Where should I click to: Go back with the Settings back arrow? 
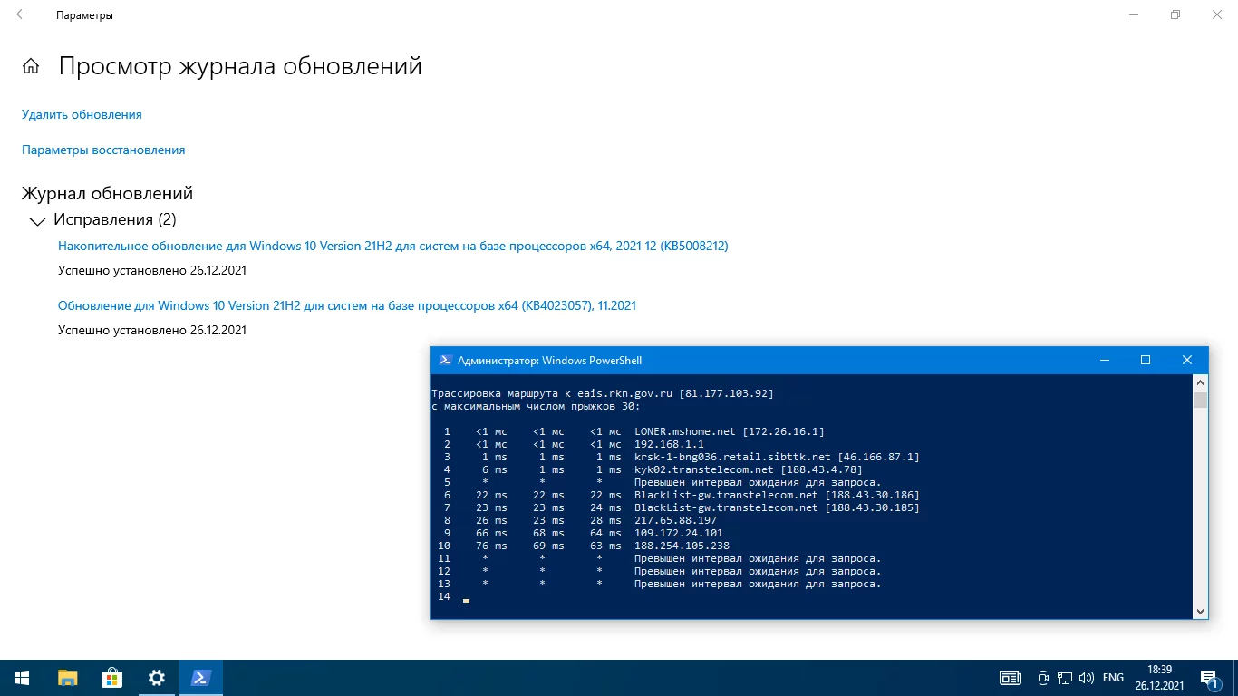click(x=22, y=14)
